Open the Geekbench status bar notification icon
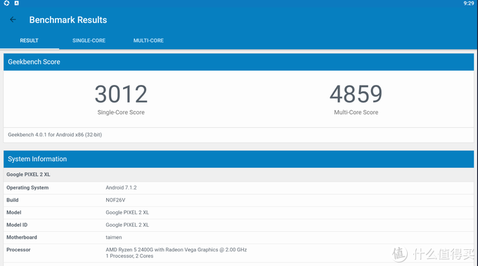The image size is (478, 266). coord(6,3)
